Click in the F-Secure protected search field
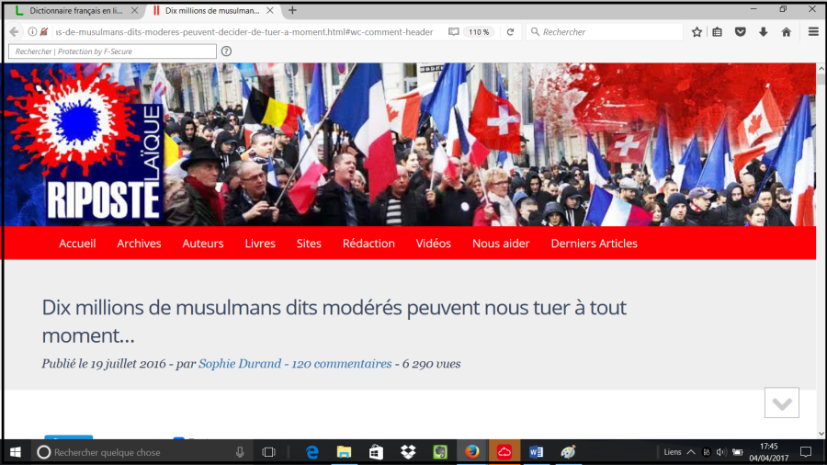 click(110, 51)
